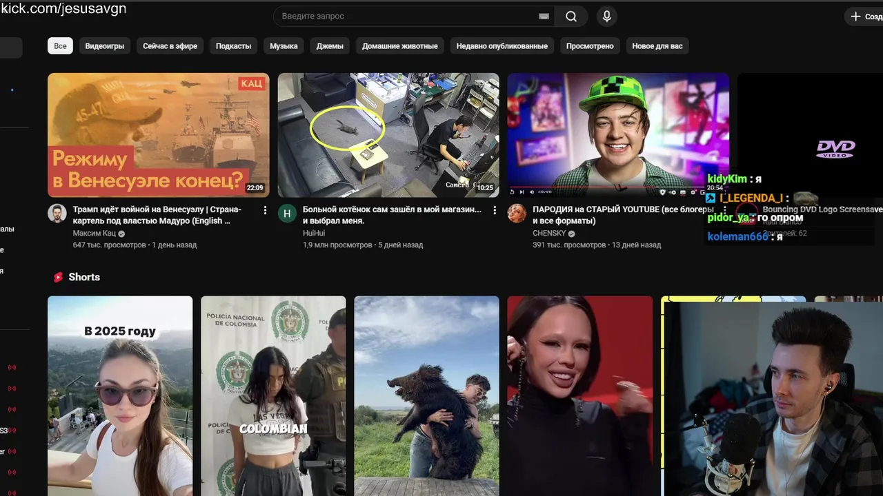Click the 22:09 duration badge

pos(255,187)
